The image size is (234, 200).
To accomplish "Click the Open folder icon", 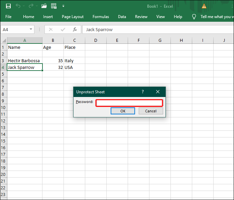I will (44, 6).
